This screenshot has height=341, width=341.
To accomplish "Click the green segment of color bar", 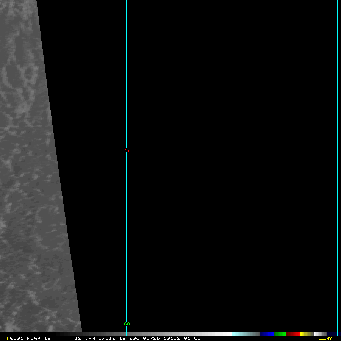I will (x=279, y=334).
